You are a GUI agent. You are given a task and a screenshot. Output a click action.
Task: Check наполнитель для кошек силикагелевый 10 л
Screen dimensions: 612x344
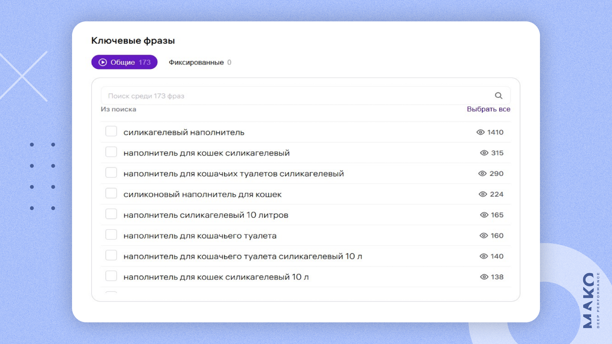click(x=111, y=276)
